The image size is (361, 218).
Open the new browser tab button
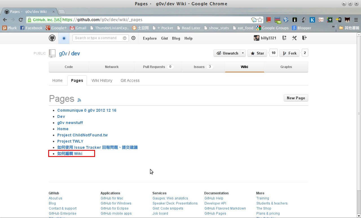click(x=62, y=12)
